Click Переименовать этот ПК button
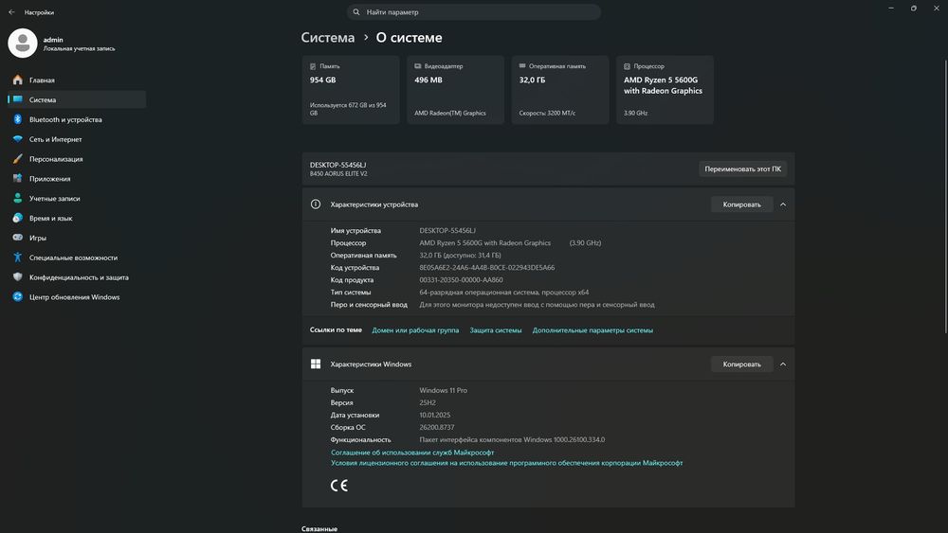This screenshot has height=533, width=948. coord(742,169)
